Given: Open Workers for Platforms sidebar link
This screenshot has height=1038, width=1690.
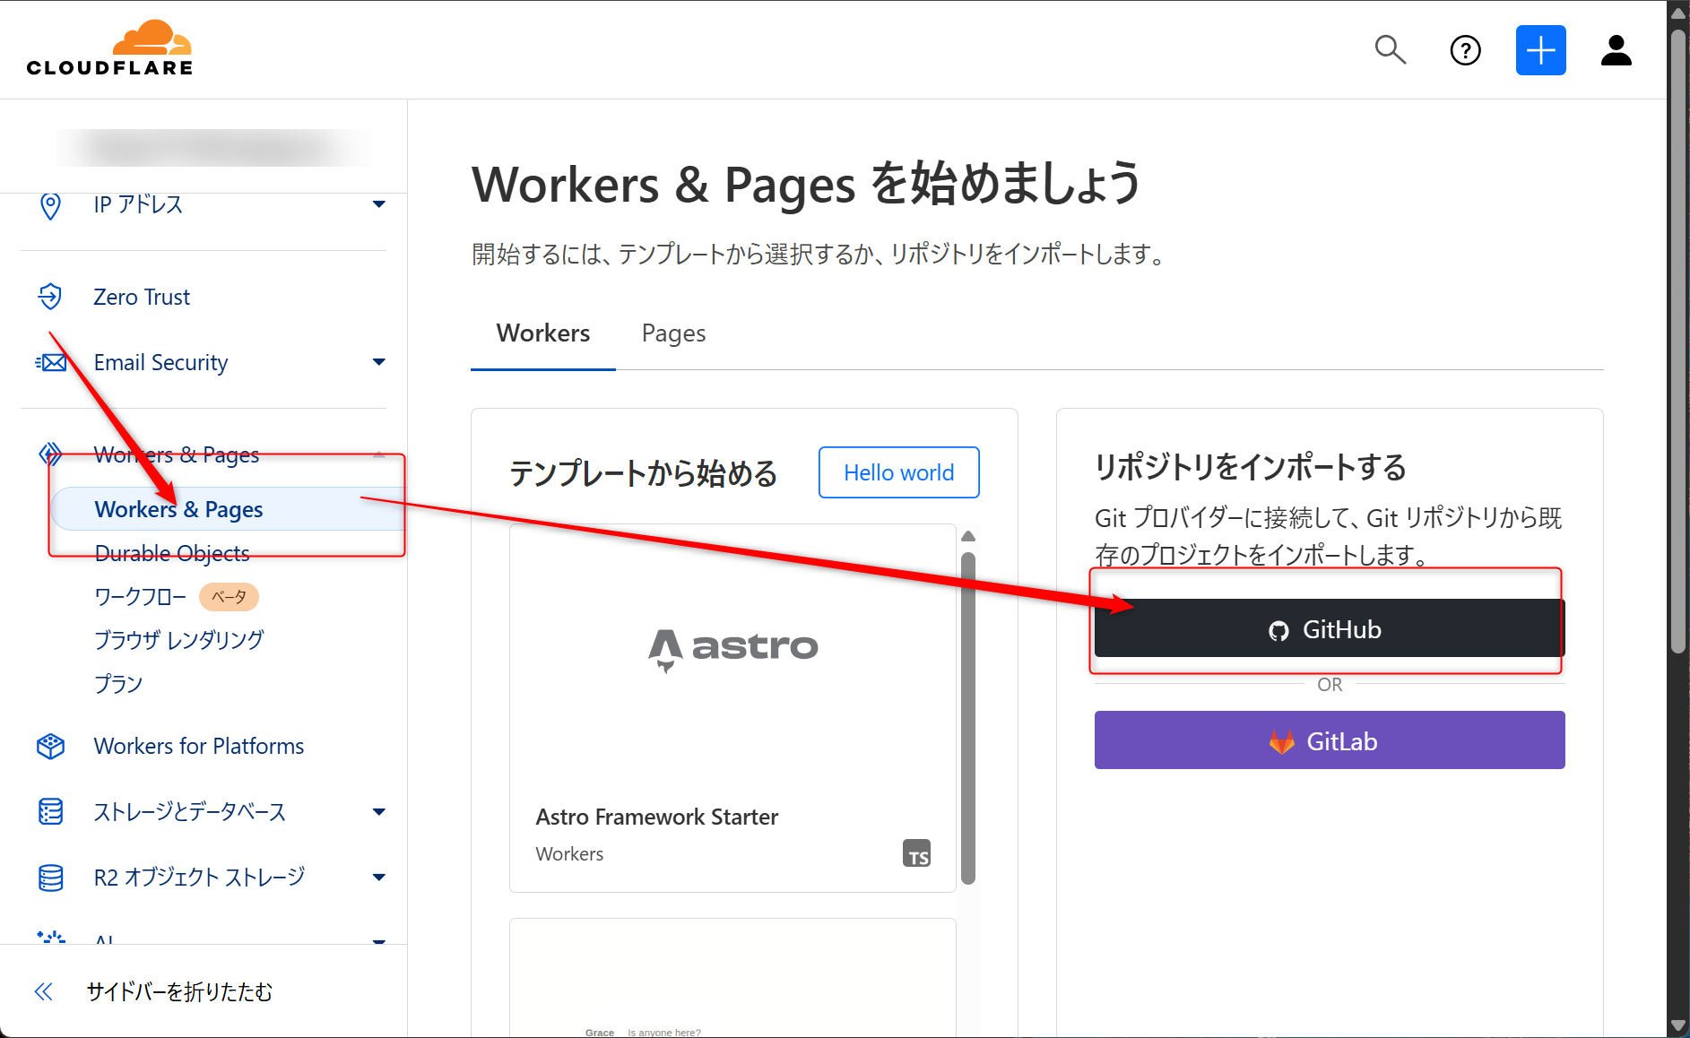Looking at the screenshot, I should click(x=199, y=746).
